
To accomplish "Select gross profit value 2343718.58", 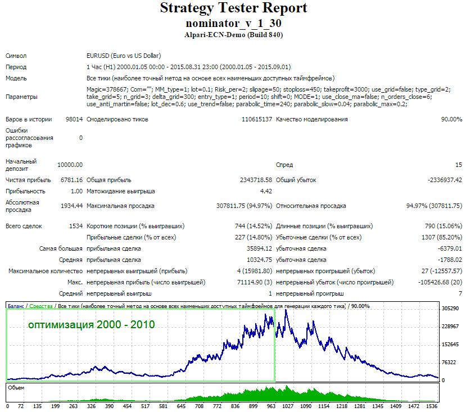I will [256, 180].
